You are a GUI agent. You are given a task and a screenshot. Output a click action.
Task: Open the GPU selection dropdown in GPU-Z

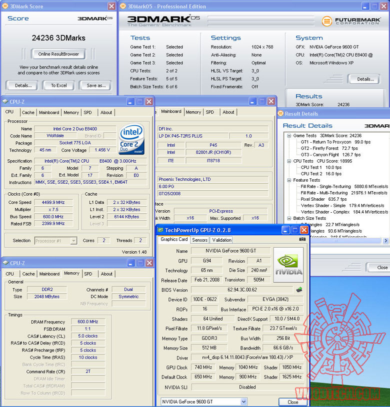[x=243, y=402]
